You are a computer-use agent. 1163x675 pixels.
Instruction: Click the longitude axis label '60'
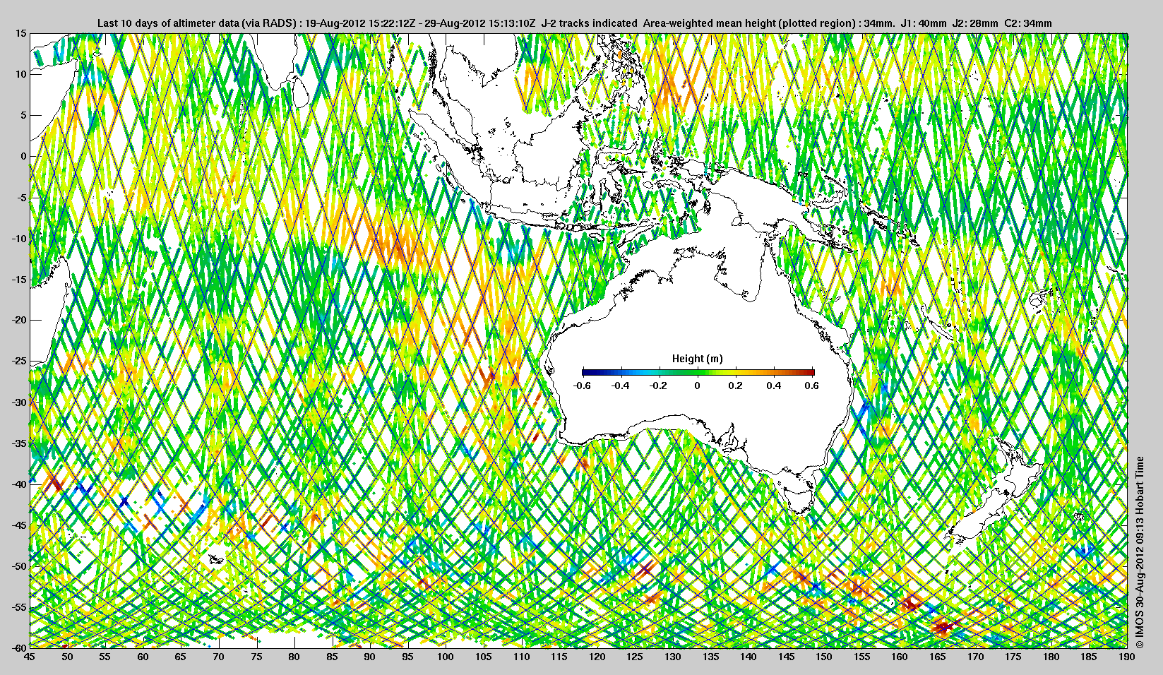coord(143,657)
